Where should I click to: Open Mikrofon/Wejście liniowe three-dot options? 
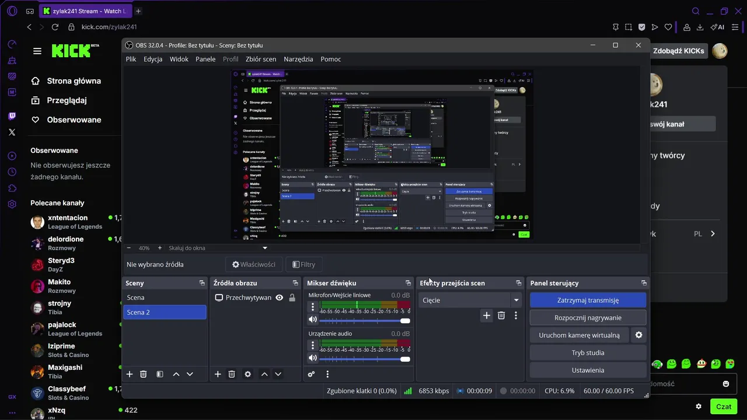coord(313,307)
